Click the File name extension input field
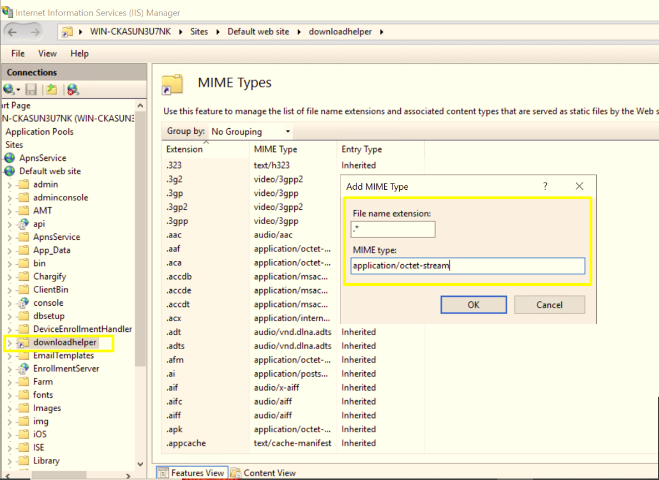Image resolution: width=659 pixels, height=480 pixels. 393,229
